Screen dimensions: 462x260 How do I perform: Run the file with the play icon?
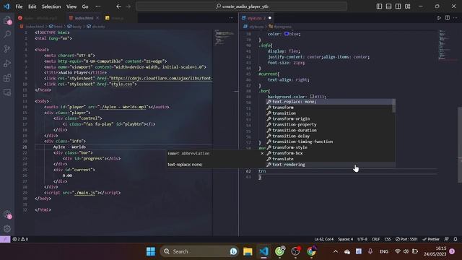(439, 18)
